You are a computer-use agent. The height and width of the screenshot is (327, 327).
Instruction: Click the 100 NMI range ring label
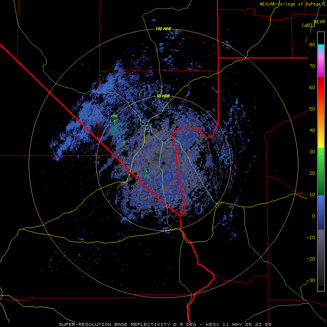click(163, 29)
